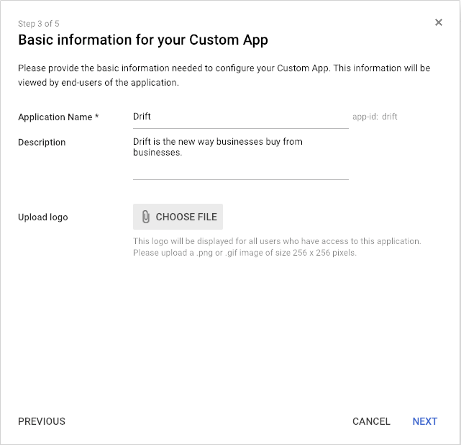461x445 pixels.
Task: Focus the Application Name field containing Drift
Action: coord(241,117)
